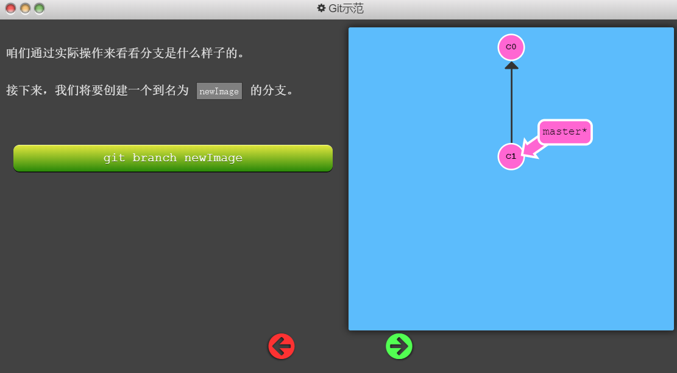Viewport: 677px width, 373px height.
Task: Run the git branch newImage command button
Action: tap(173, 158)
